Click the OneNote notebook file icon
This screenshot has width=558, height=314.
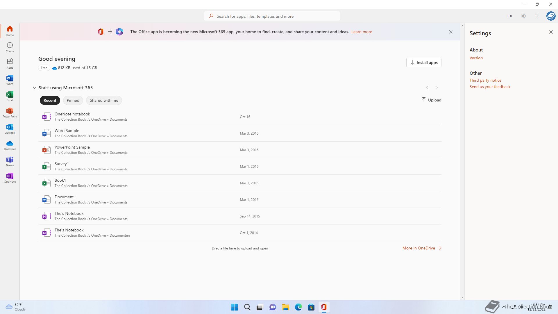tap(46, 117)
